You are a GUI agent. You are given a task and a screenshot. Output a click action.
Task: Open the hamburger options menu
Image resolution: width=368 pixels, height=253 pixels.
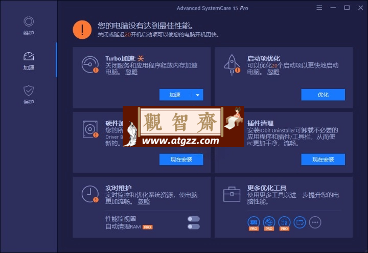(x=319, y=8)
